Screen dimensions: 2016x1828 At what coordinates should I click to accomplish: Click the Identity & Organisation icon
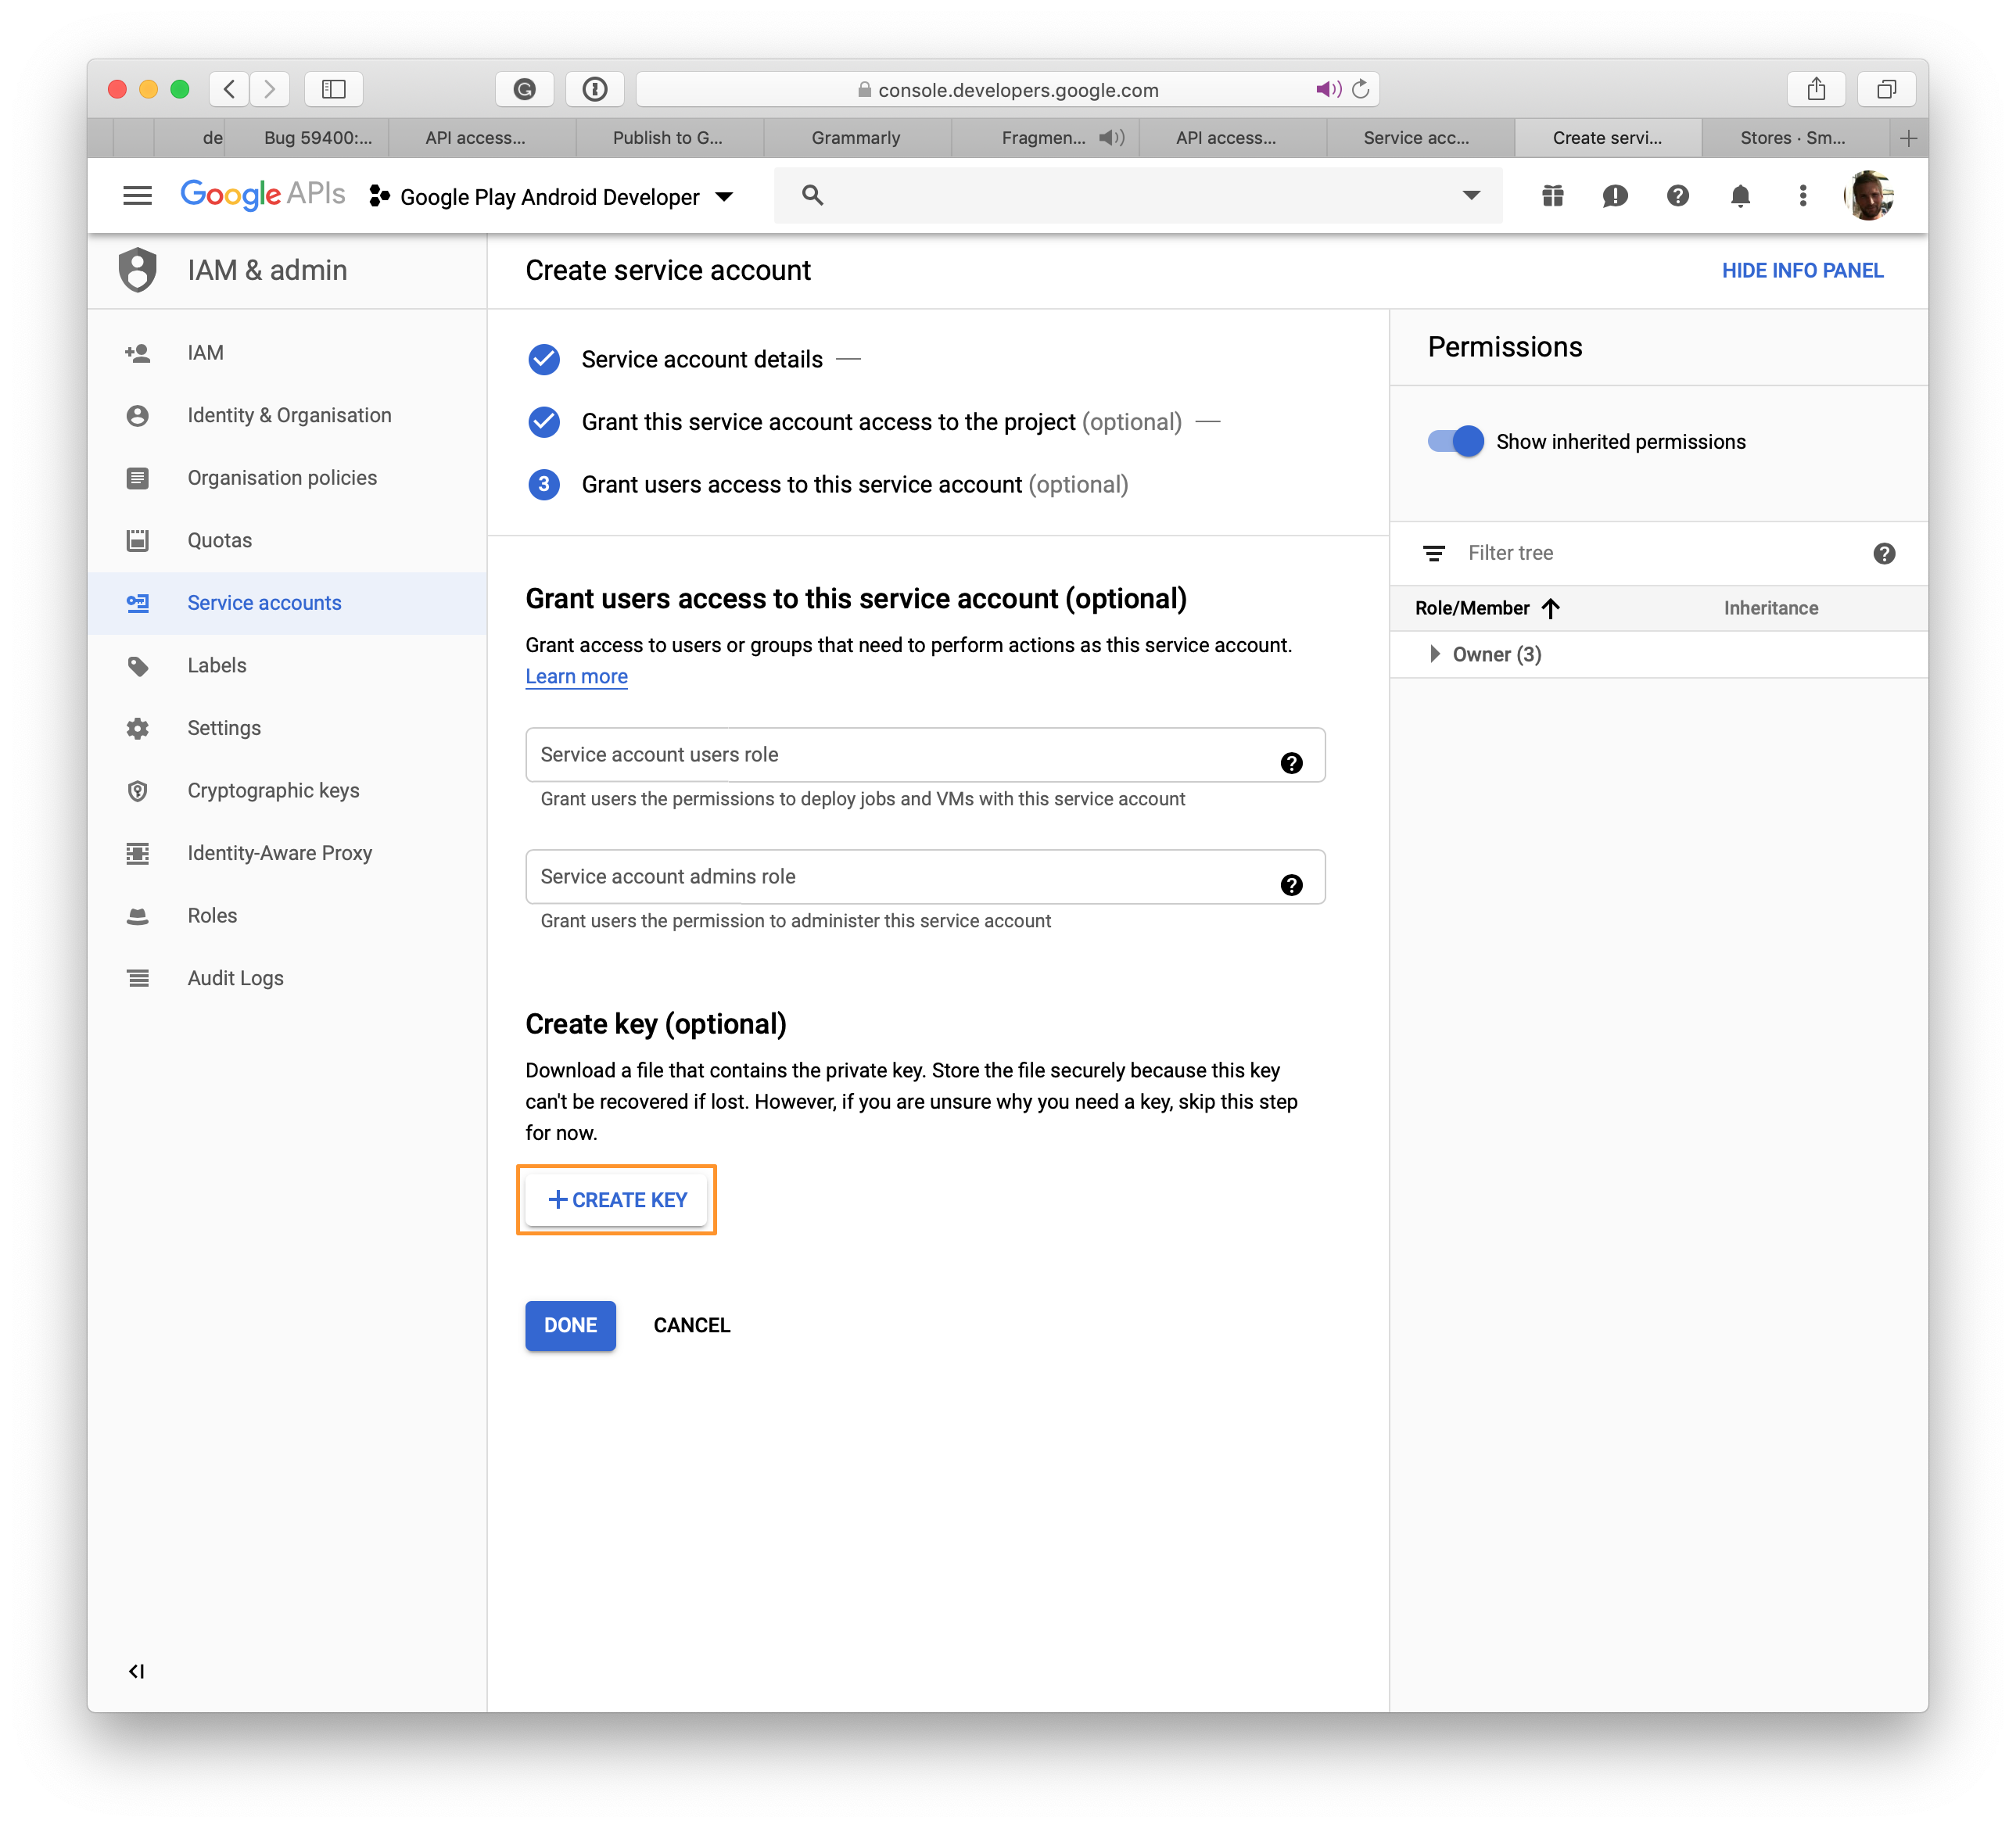141,414
